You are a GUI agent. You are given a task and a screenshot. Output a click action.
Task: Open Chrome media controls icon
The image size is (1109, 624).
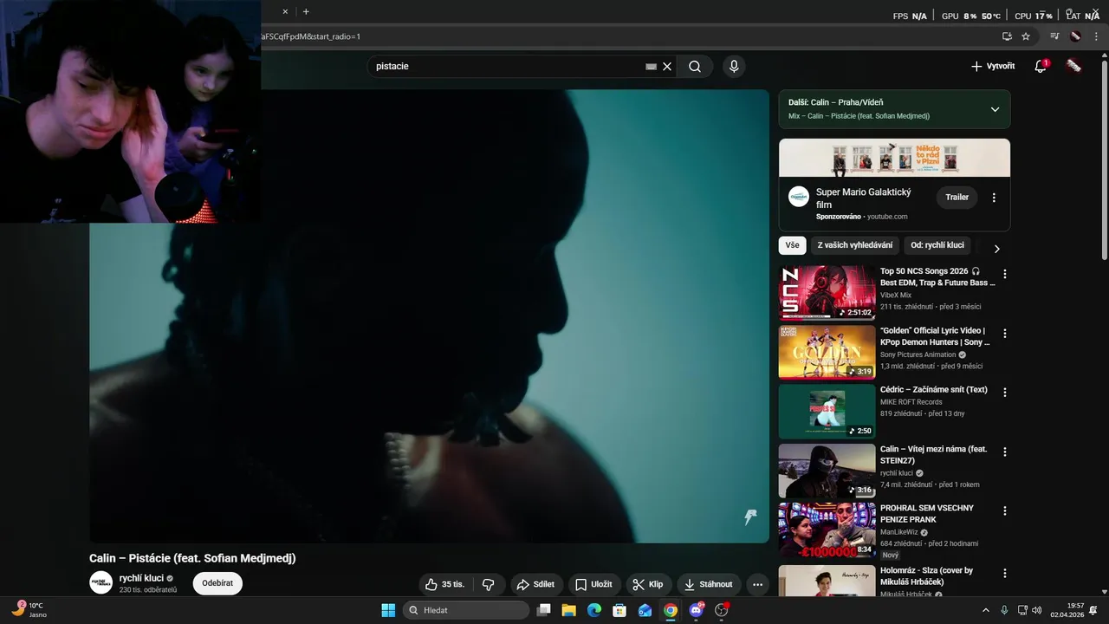tap(1054, 36)
